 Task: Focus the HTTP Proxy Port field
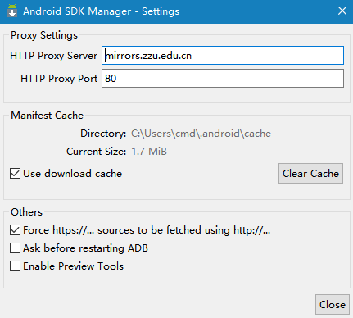point(223,79)
